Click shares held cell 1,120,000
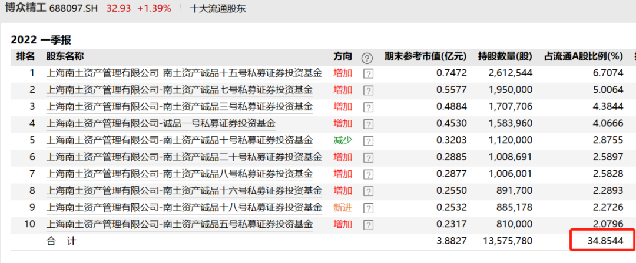Viewport: 636px width, 263px height. [511, 140]
